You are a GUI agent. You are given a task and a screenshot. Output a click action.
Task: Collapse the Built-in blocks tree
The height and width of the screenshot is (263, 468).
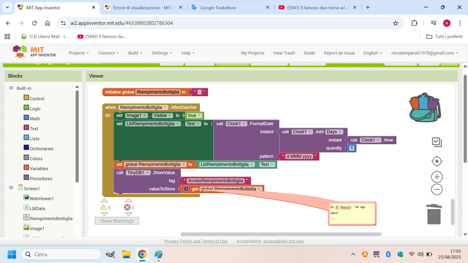point(11,88)
